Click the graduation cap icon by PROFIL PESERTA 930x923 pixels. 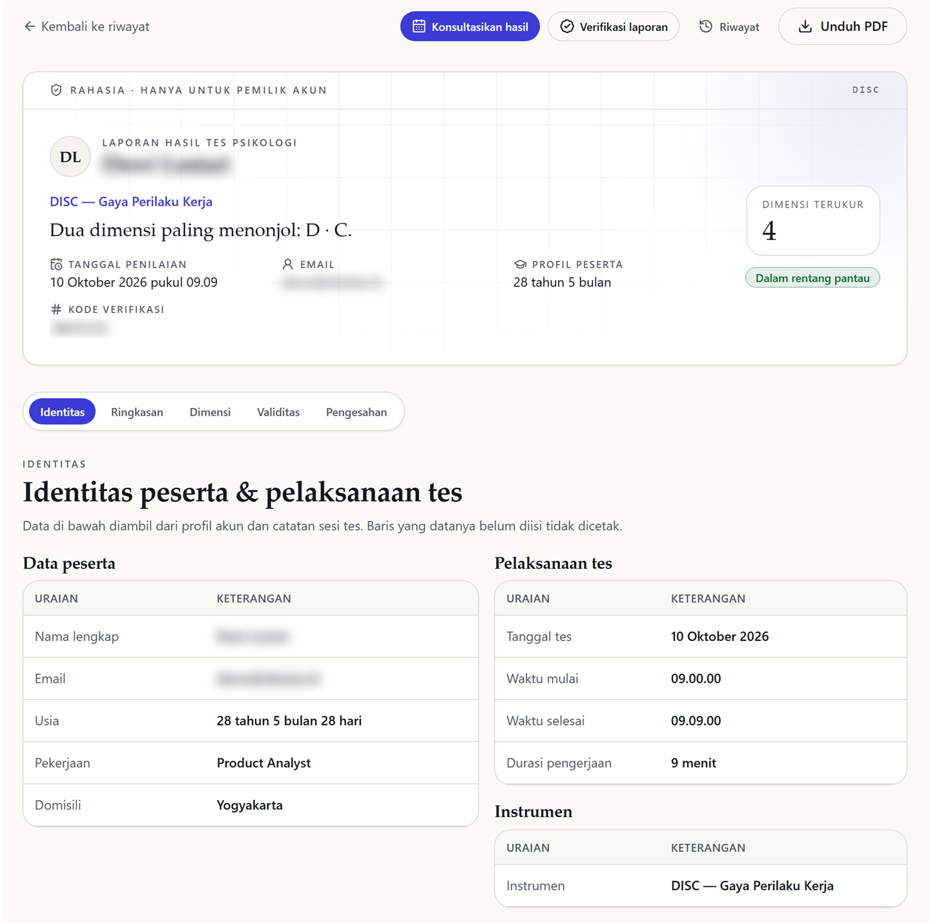point(520,264)
